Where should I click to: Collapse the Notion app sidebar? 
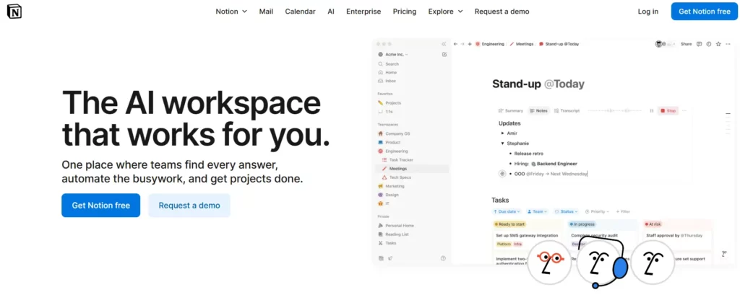click(444, 44)
